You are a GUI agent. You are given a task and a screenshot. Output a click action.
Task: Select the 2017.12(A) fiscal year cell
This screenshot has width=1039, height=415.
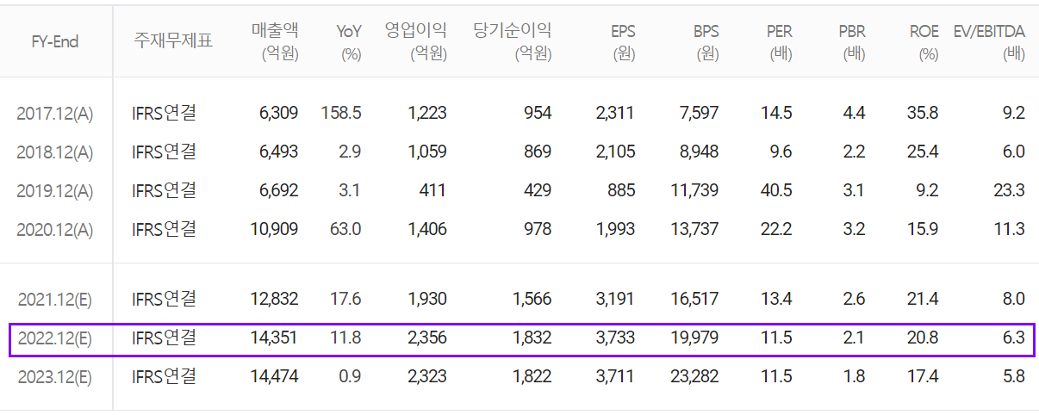tap(54, 114)
